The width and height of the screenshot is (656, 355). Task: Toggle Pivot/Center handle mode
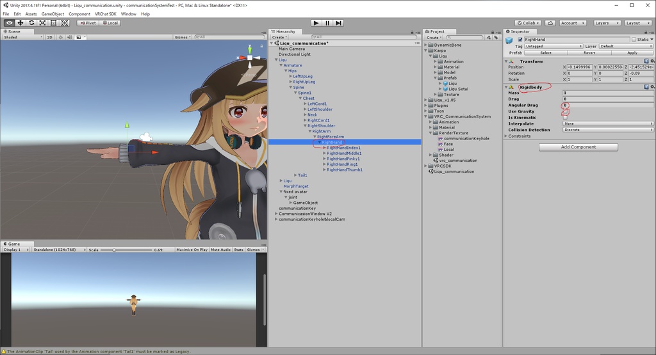(88, 23)
